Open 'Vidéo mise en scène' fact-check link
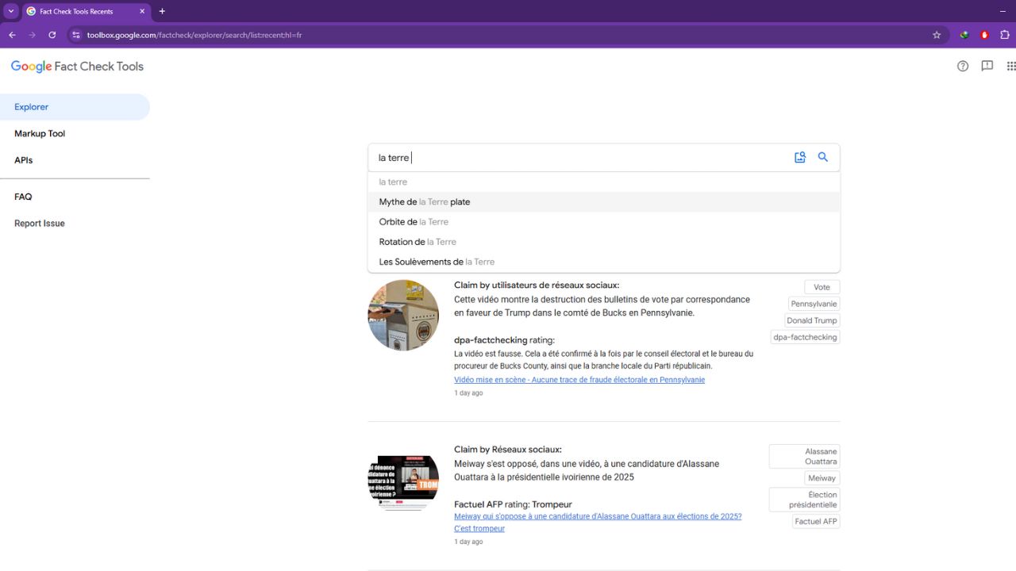Viewport: 1016px width, 571px height. [579, 380]
